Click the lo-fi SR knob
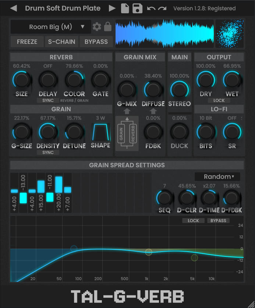Viewport: 255px width, 308px height. 232,132
